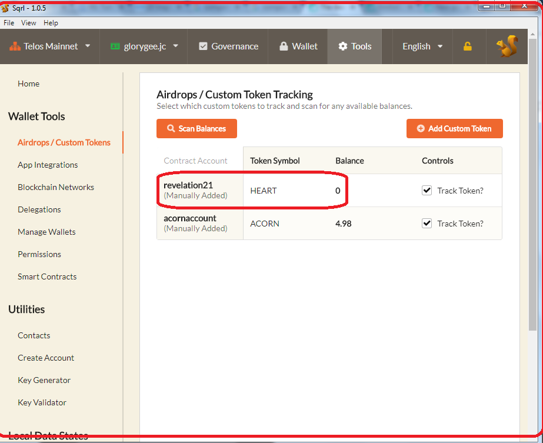Uncheck Track Token for HEART
543x443 pixels.
(427, 191)
